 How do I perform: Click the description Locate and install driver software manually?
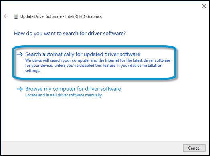tap(64, 95)
